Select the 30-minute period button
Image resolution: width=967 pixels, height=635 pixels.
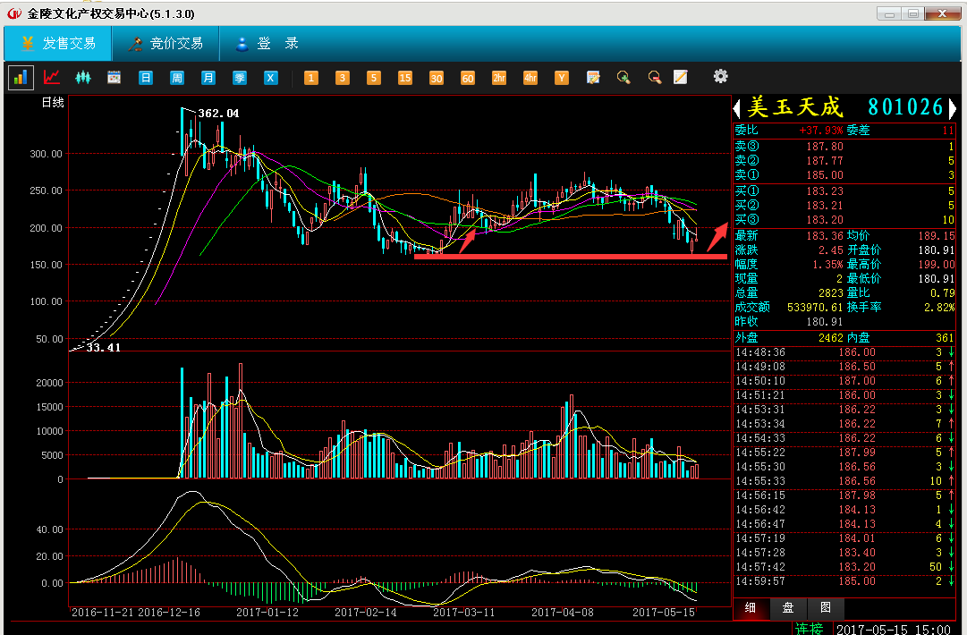pos(437,78)
